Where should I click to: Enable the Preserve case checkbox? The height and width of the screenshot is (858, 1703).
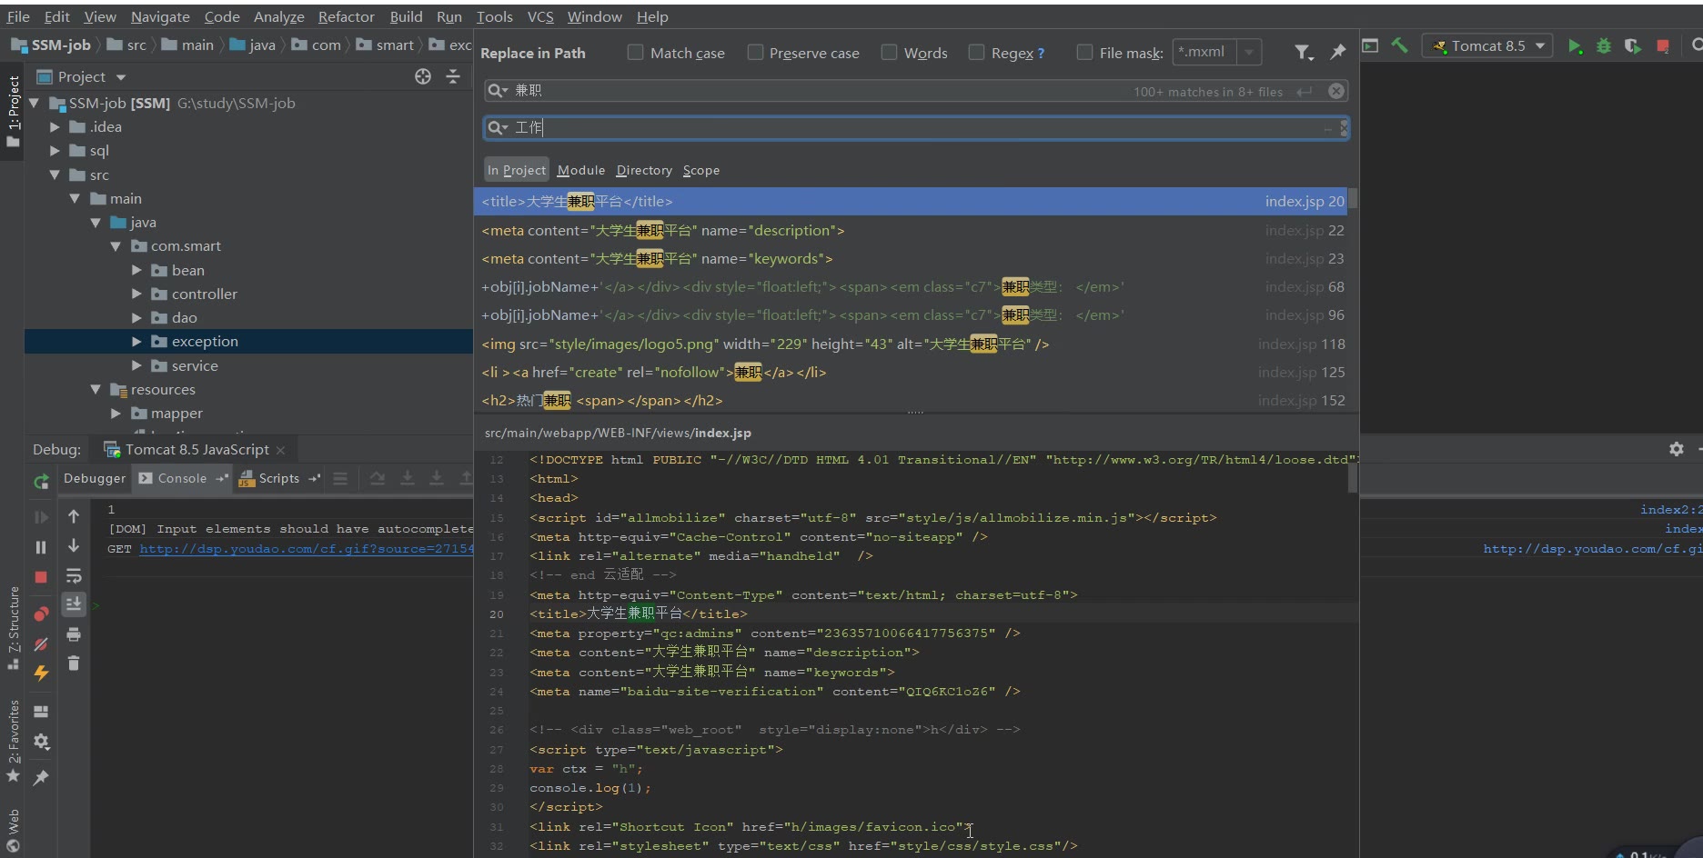click(755, 53)
